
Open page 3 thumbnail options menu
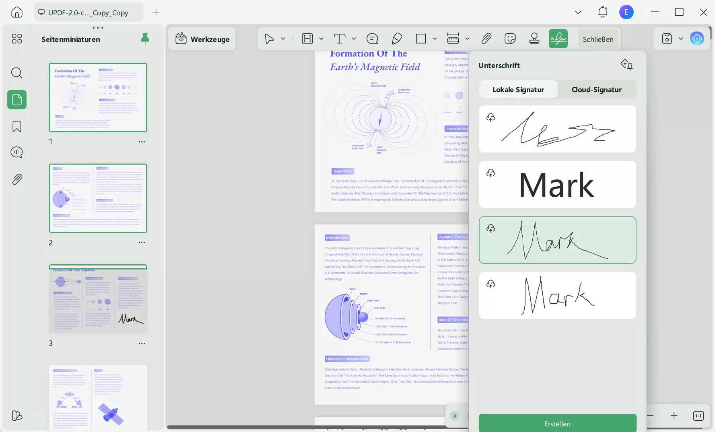tap(142, 343)
